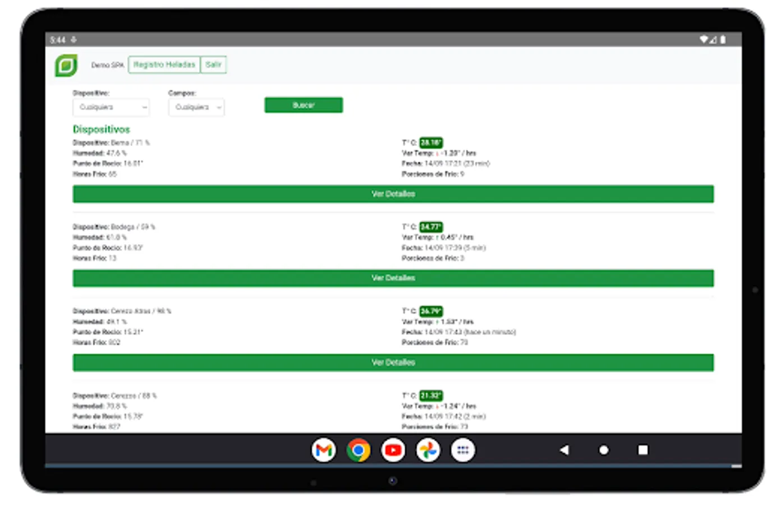Click Salir to log out
Image resolution: width=767 pixels, height=505 pixels.
213,65
